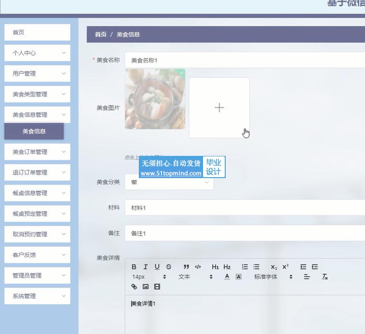This screenshot has width=365, height=334.
Task: Click the ordered list icon
Action: pos(245,267)
